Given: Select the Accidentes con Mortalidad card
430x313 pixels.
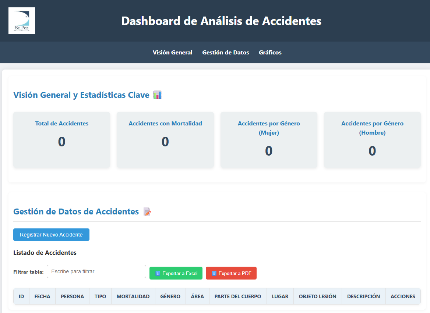Looking at the screenshot, I should pos(165,140).
